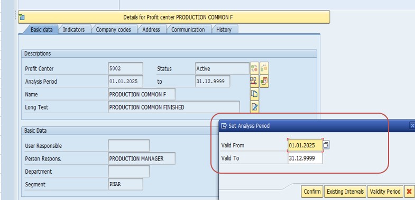Open the Company codes tab
This screenshot has width=415, height=200.
tap(113, 29)
